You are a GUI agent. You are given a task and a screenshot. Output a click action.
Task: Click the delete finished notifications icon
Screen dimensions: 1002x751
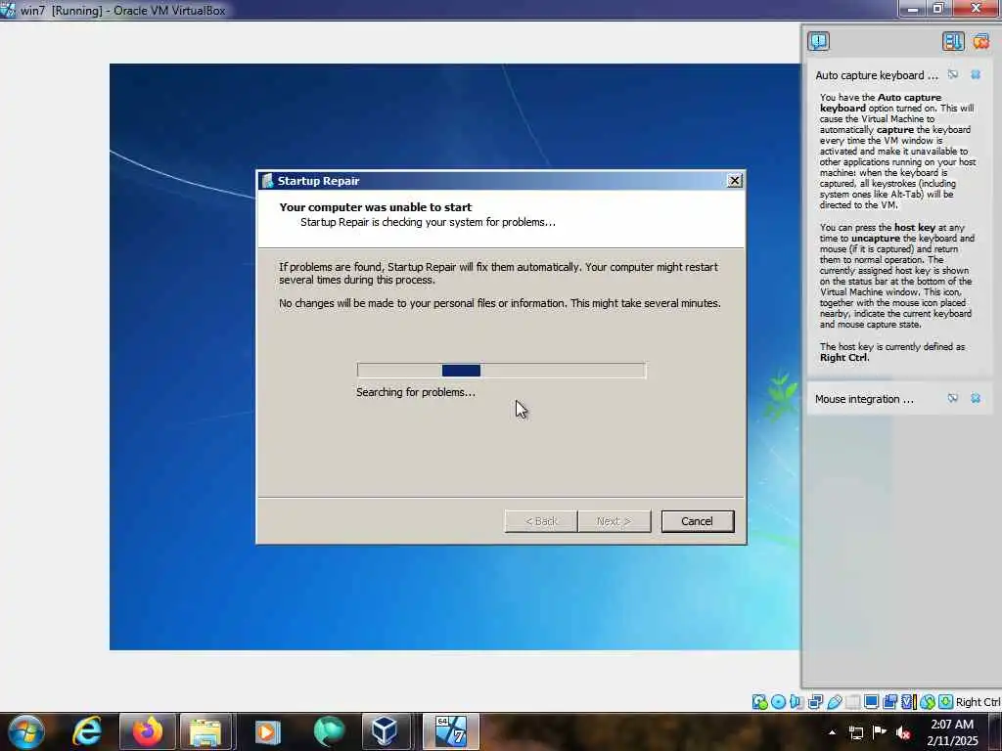pyautogui.click(x=981, y=41)
